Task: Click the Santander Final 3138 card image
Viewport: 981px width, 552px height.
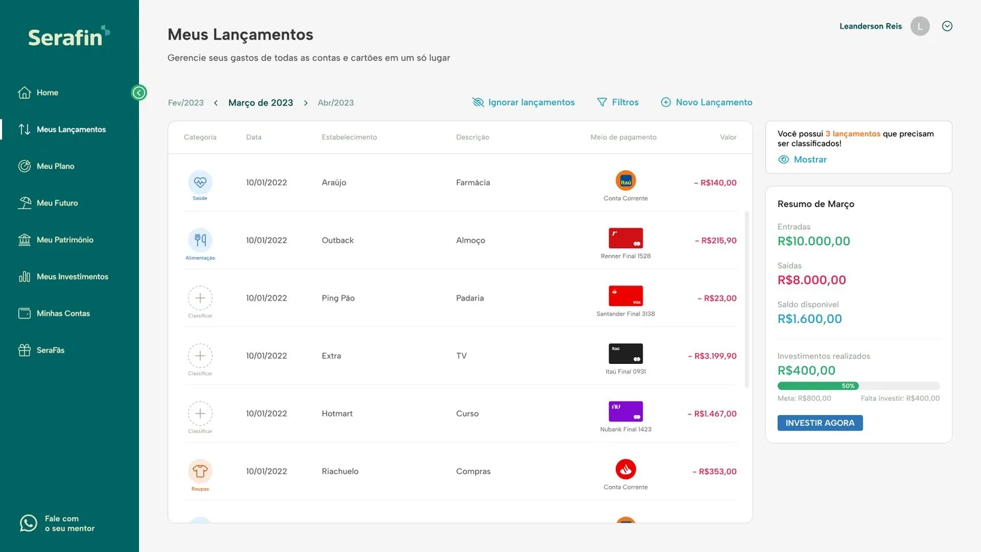Action: pos(625,296)
